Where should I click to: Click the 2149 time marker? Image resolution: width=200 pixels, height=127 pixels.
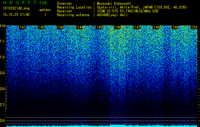pos(175,27)
